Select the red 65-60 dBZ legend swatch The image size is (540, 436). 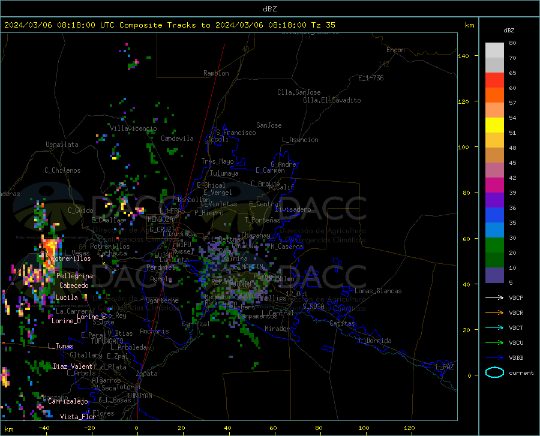[x=494, y=80]
